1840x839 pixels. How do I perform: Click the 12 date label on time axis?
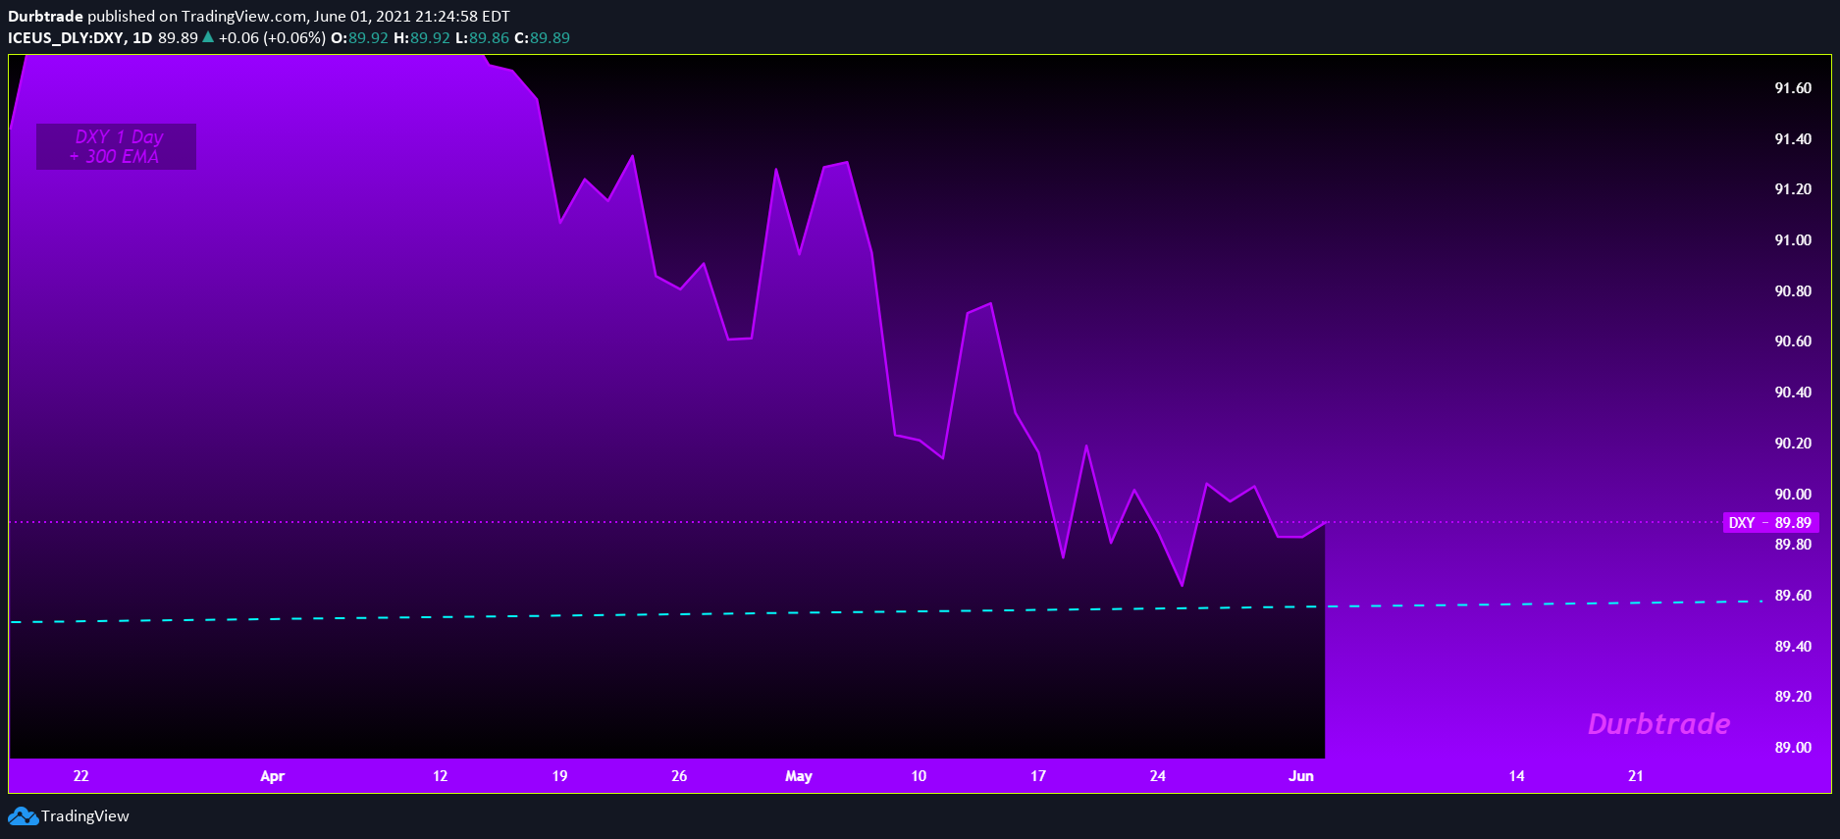(441, 776)
